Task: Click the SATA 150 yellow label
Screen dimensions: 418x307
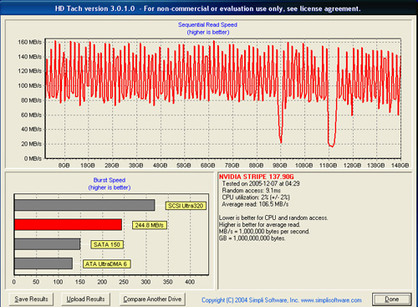Action: 107,244
